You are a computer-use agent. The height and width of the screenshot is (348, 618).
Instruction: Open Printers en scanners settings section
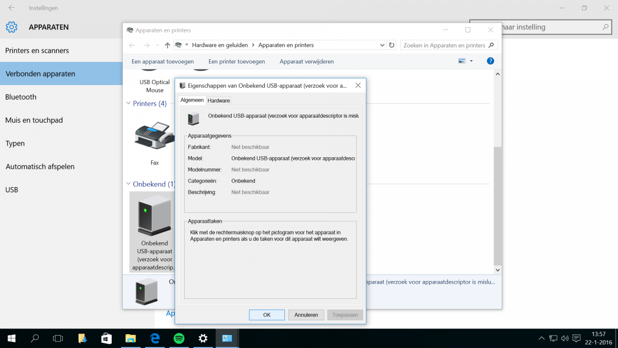[x=37, y=51]
